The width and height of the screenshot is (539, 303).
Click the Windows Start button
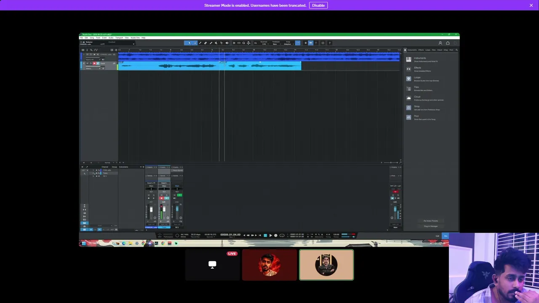point(84,243)
